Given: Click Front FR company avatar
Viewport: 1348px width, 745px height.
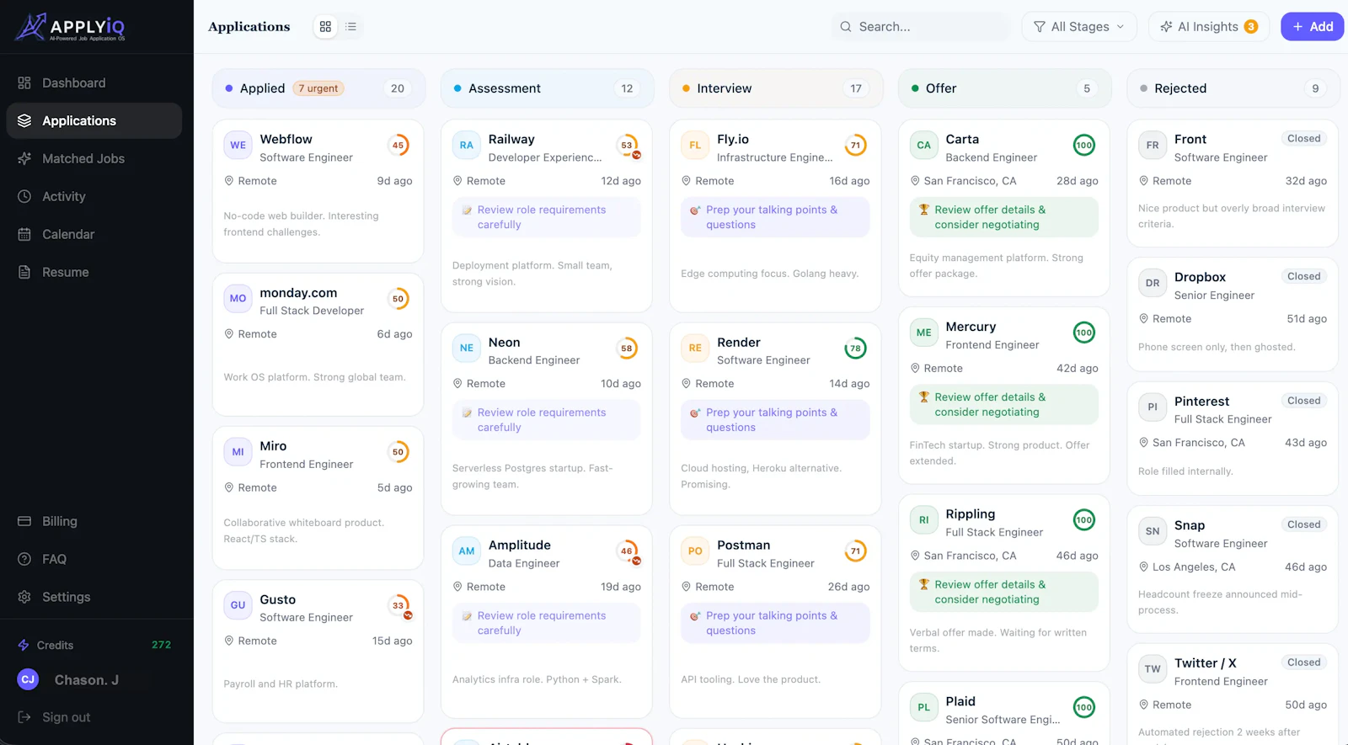Looking at the screenshot, I should coord(1153,145).
